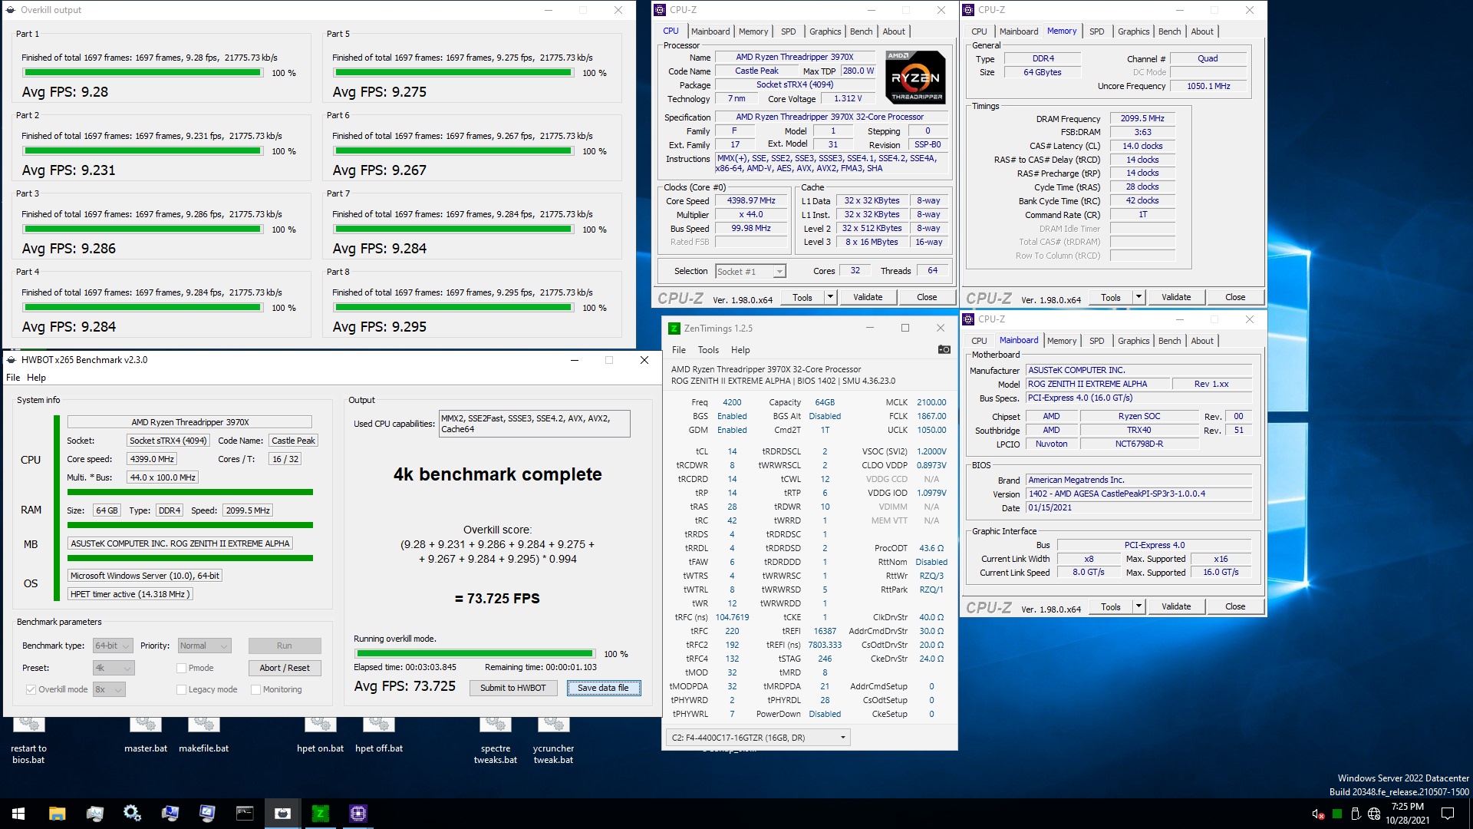The width and height of the screenshot is (1473, 829).
Task: Enable the Pmode checkbox
Action: tap(182, 668)
